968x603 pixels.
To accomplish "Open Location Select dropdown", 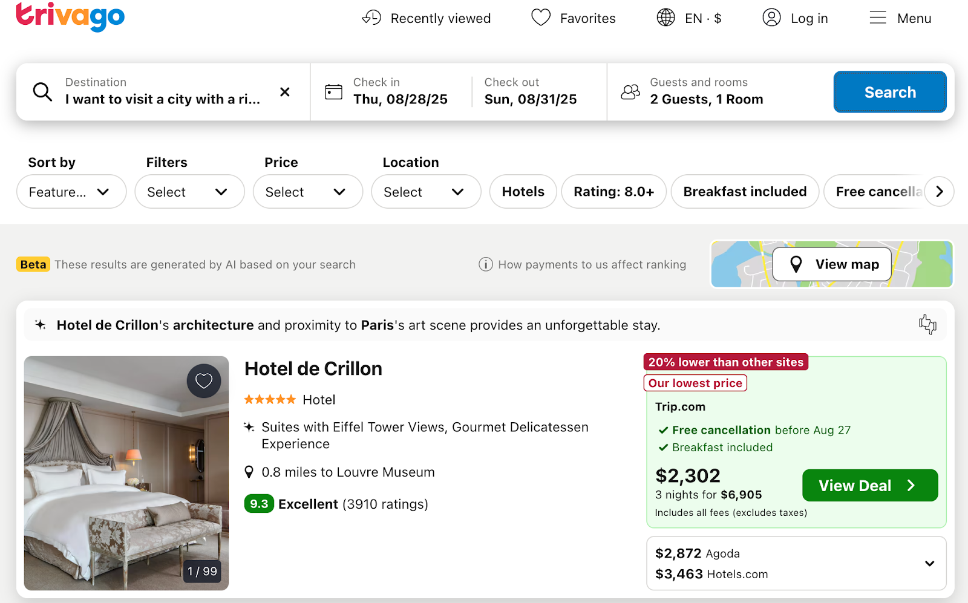I will 426,192.
